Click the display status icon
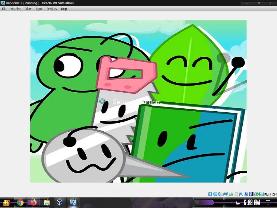The image size is (277, 208). coord(241,194)
